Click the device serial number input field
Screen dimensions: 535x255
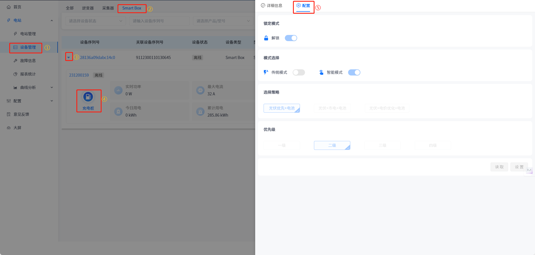(159, 21)
